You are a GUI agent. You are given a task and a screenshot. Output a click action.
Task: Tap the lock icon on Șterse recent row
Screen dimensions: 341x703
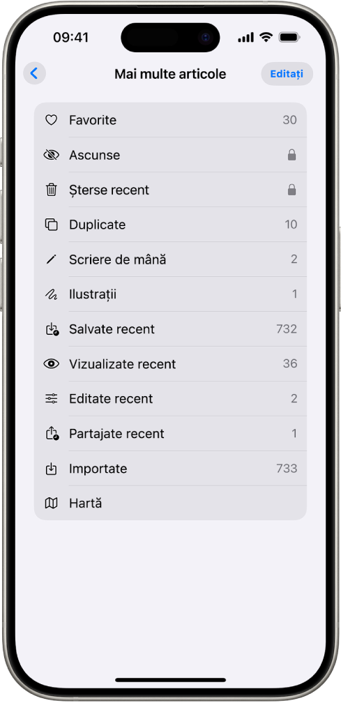click(291, 190)
